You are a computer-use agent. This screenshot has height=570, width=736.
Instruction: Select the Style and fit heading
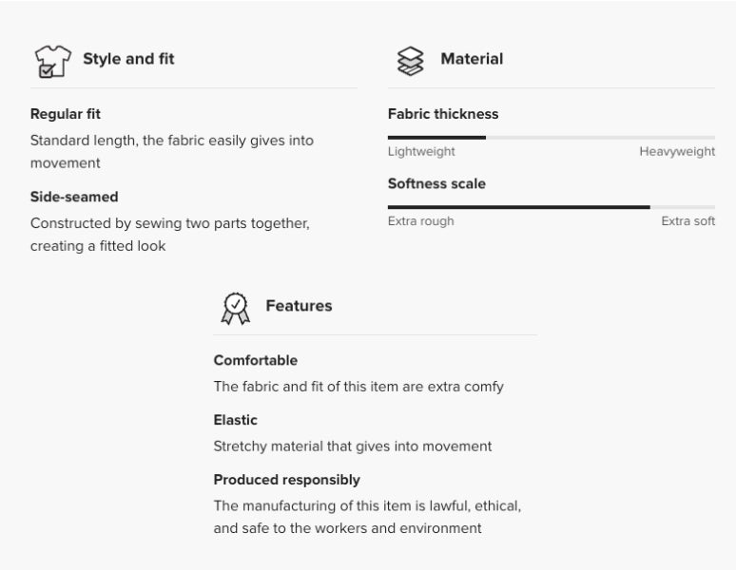(128, 59)
